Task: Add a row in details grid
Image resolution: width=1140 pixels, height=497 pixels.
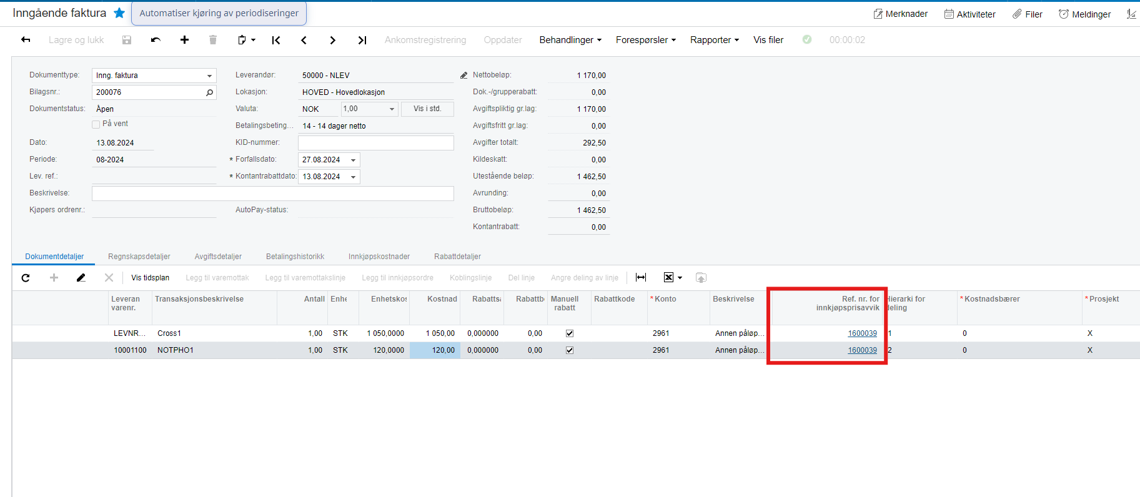Action: coord(54,278)
